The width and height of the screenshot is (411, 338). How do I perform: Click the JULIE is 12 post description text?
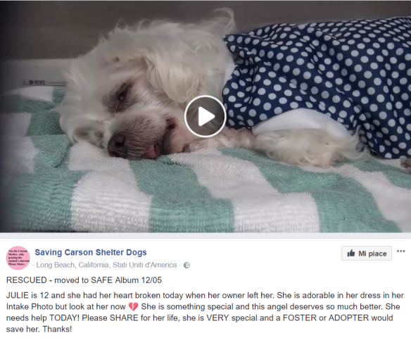coord(205,312)
